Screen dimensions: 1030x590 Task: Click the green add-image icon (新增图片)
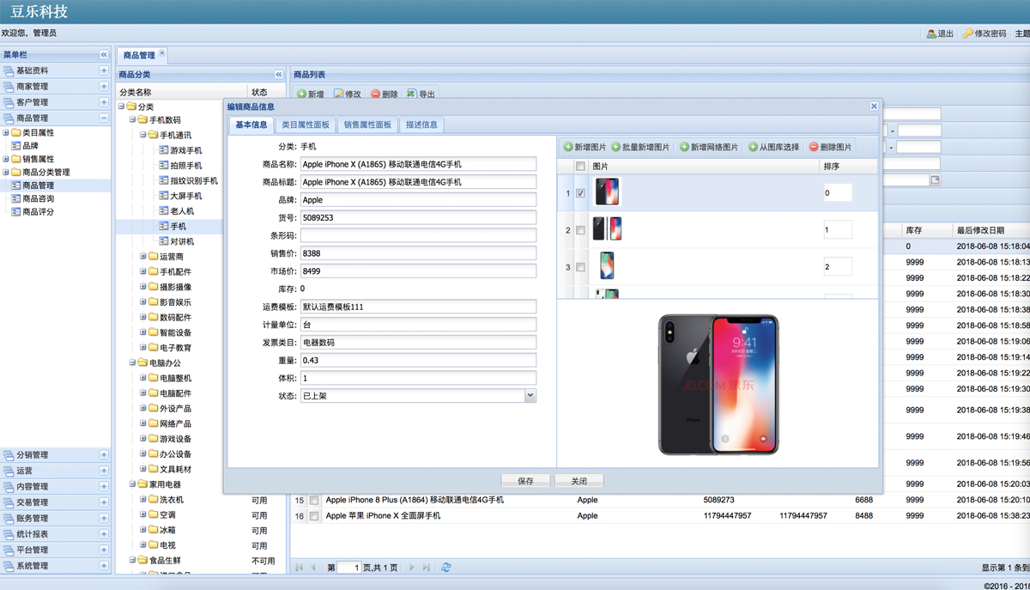tap(568, 147)
